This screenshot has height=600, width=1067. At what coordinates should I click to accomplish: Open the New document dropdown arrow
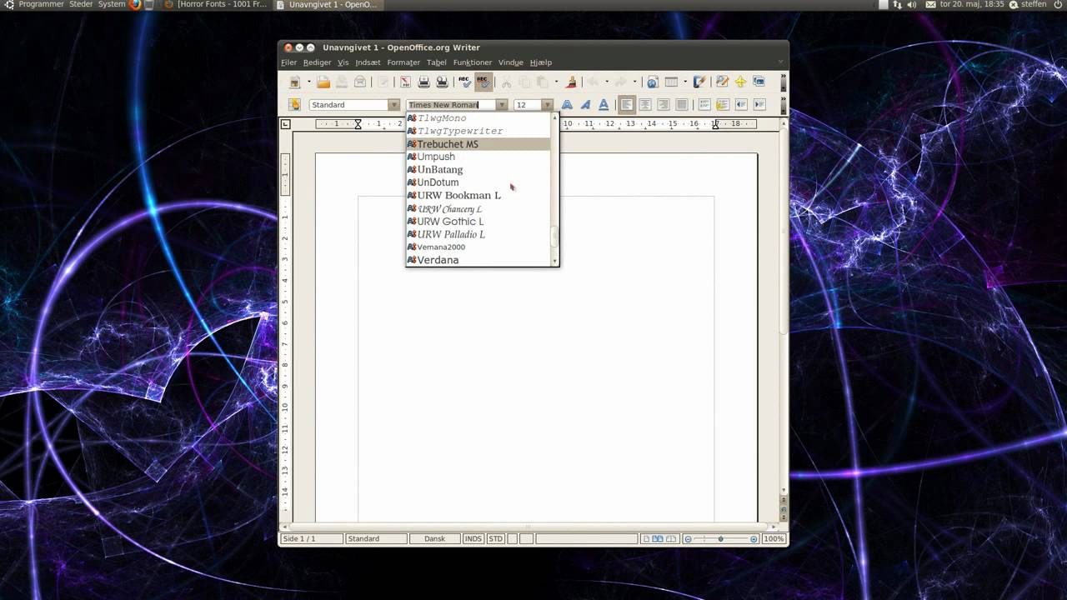click(x=308, y=82)
